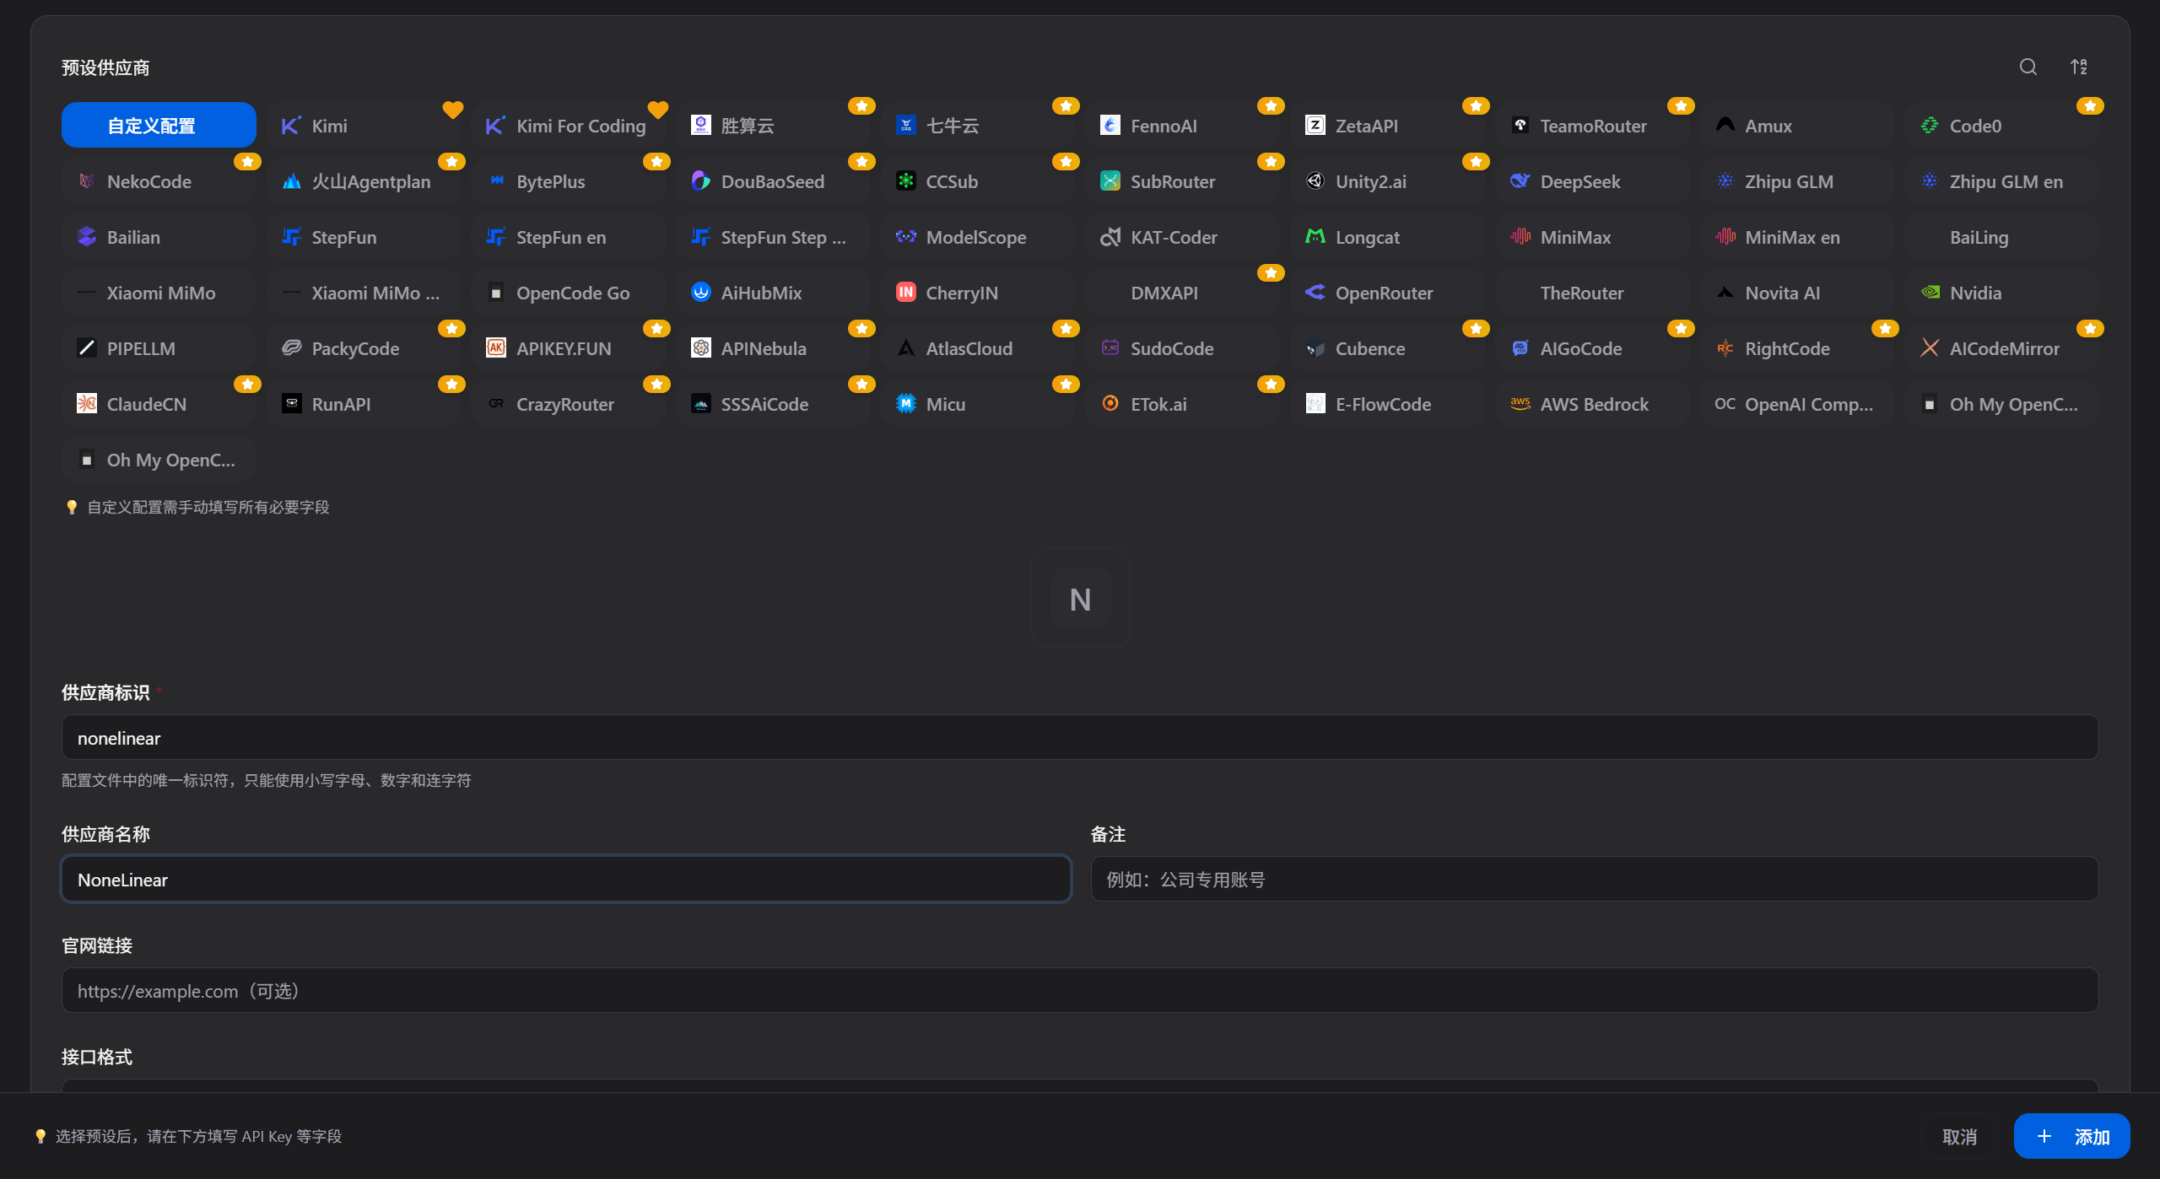Viewport: 2160px width, 1179px height.
Task: Switch preset to ModelScope
Action: (x=978, y=237)
